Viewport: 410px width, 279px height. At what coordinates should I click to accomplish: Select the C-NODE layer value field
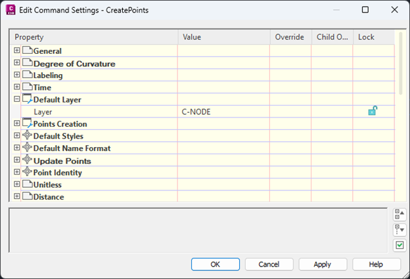[x=223, y=112]
